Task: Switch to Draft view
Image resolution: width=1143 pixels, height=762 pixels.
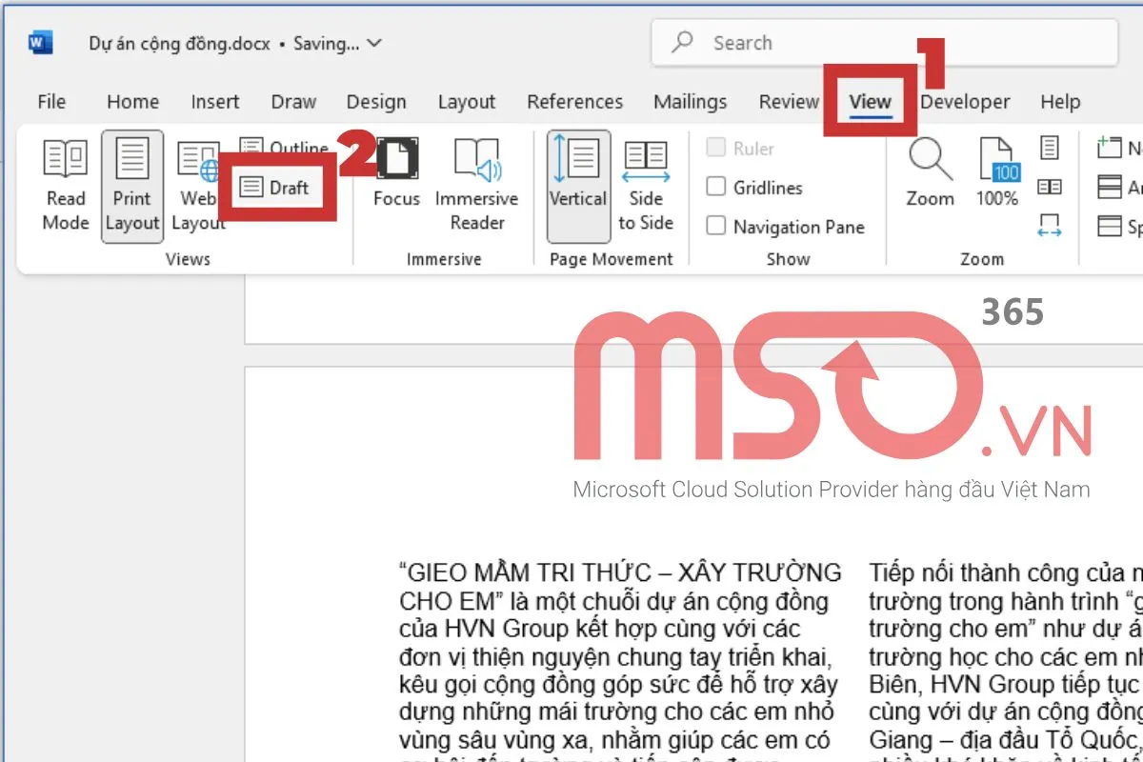Action: 276,188
